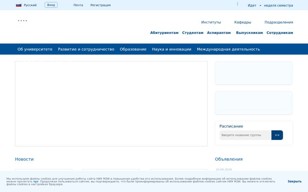Go to the Выпускникам section
Screen dimensions: 308x192
click(x=249, y=33)
